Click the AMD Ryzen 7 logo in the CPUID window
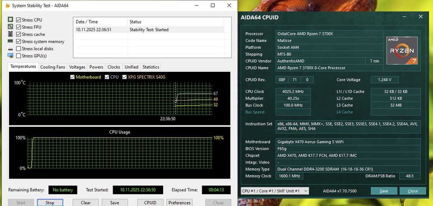The width and height of the screenshot is (433, 206). coord(402,51)
